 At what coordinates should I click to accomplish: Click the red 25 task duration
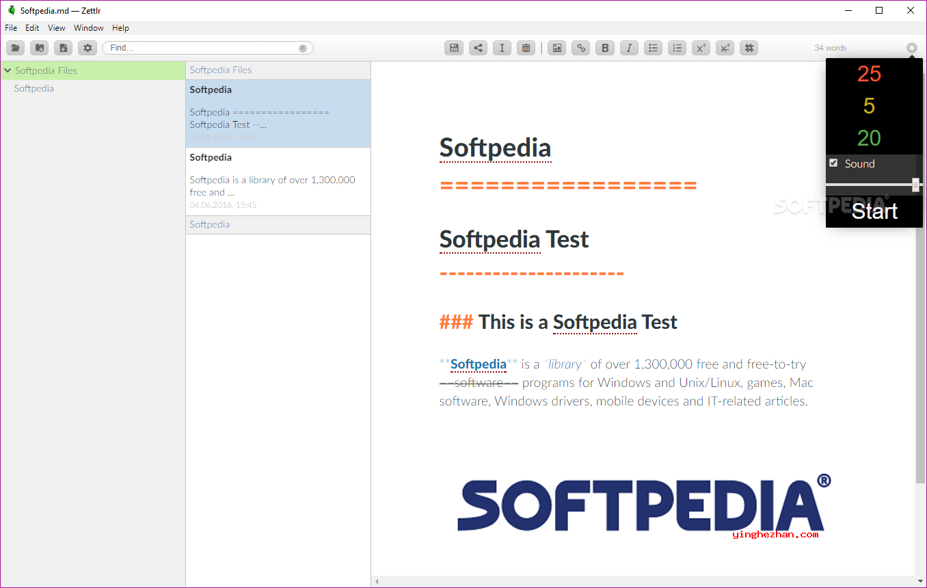(x=869, y=73)
